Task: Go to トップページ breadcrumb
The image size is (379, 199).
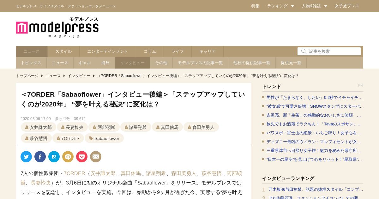Action: tap(27, 76)
